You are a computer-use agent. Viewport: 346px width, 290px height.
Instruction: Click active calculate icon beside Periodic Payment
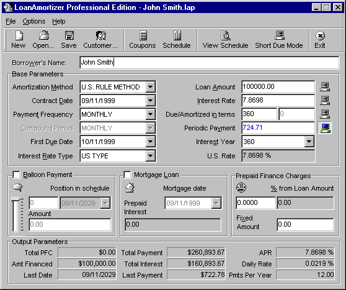point(324,128)
